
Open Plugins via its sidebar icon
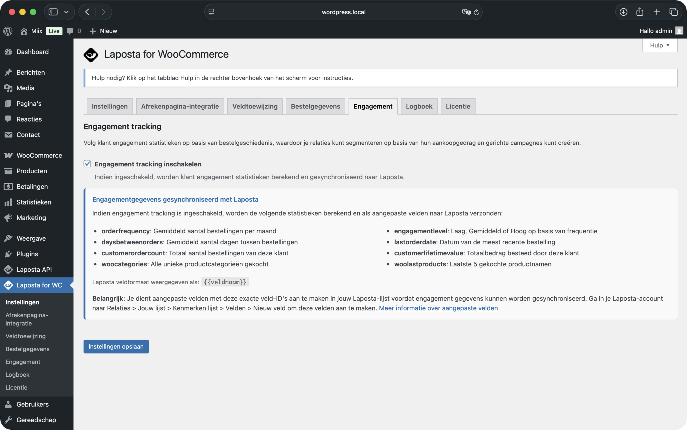(x=8, y=254)
